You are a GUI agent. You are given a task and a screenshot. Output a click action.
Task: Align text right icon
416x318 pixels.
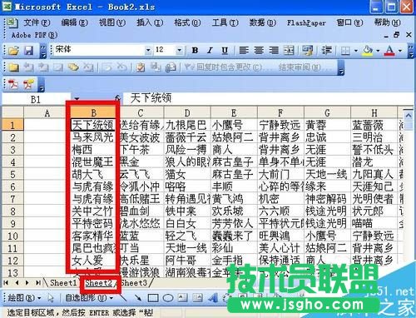pos(274,51)
